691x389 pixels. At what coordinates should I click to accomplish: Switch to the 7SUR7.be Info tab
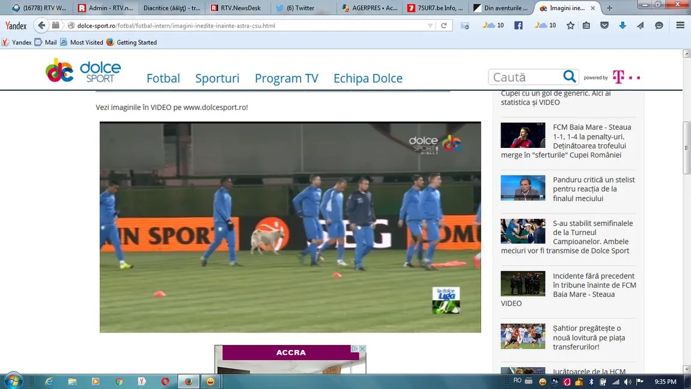coord(436,8)
